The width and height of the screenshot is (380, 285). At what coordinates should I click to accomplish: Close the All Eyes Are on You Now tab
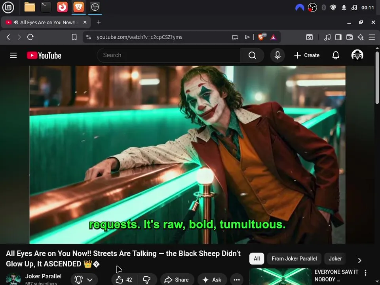click(85, 22)
